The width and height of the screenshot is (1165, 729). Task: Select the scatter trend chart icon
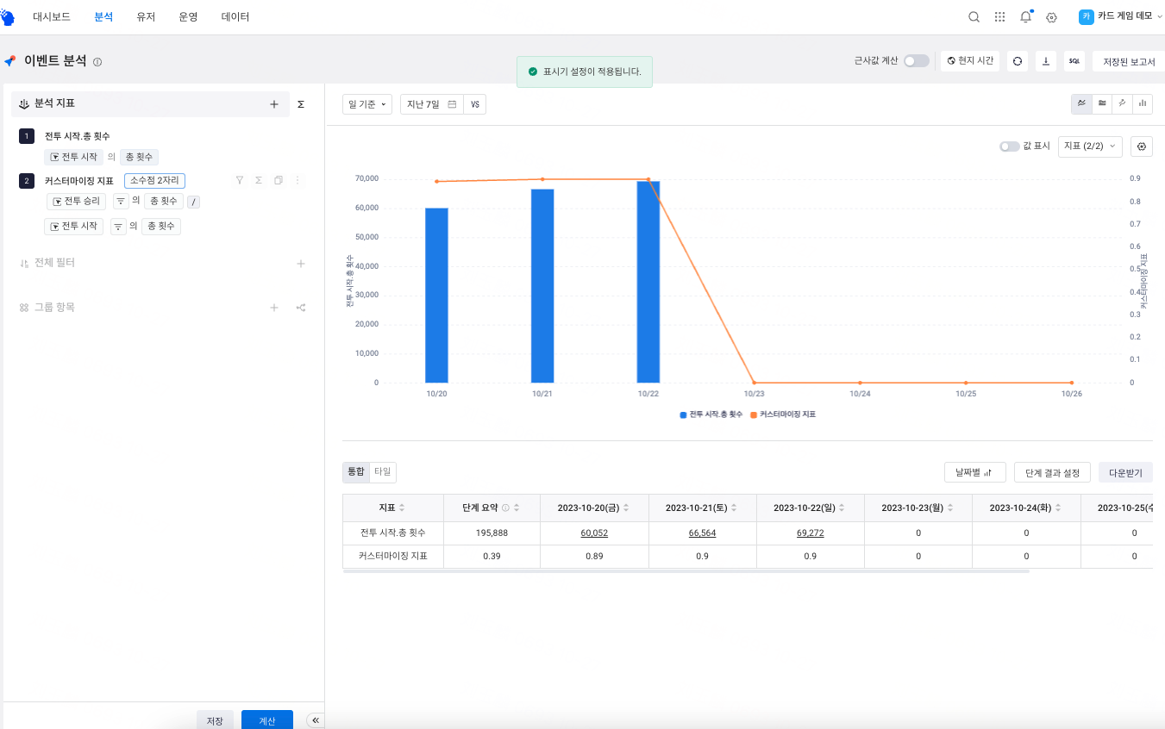click(1122, 103)
